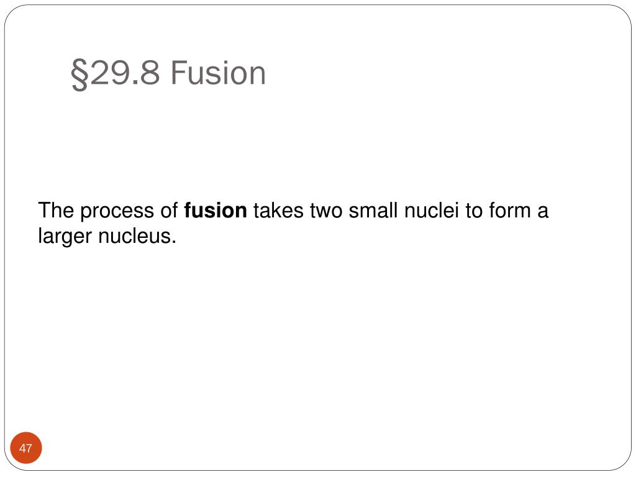Click the word nucleus. ending the sentence
The width and height of the screenshot is (636, 477).
tap(137, 235)
